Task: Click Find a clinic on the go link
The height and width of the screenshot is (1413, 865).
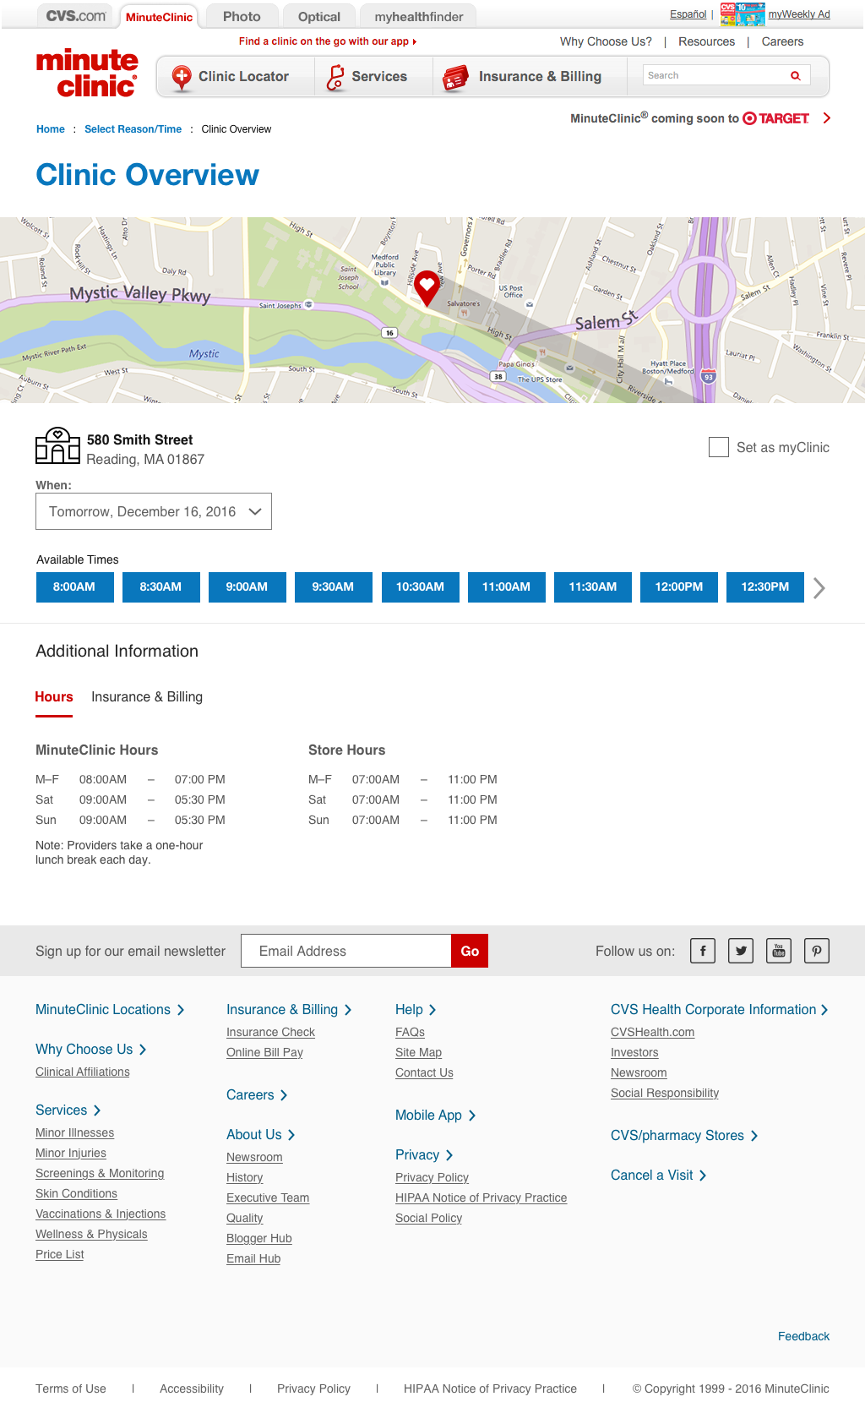Action: tap(328, 41)
